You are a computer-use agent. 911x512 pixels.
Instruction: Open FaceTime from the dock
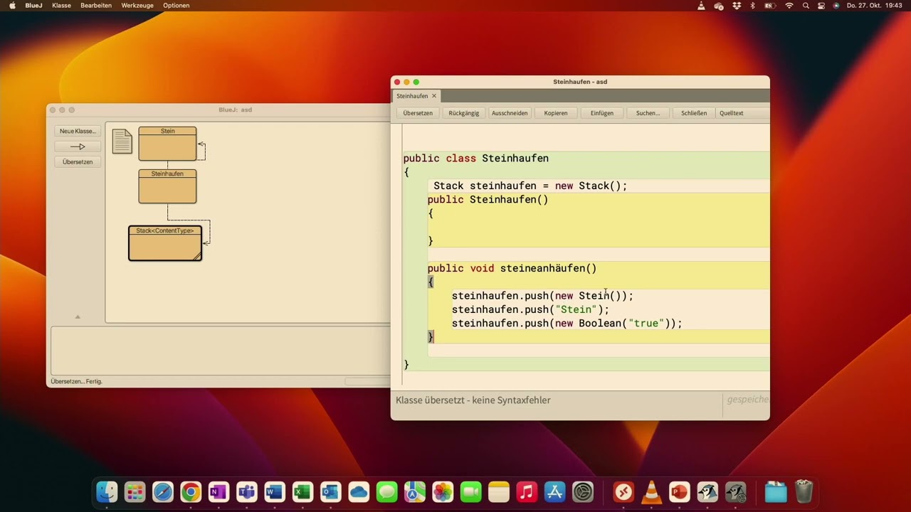(470, 491)
